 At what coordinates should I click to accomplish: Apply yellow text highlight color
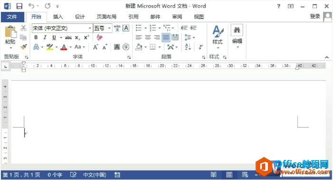pos(50,47)
